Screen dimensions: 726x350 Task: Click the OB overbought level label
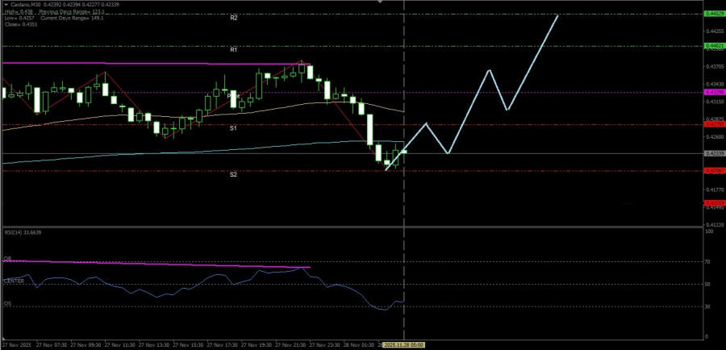coord(7,259)
